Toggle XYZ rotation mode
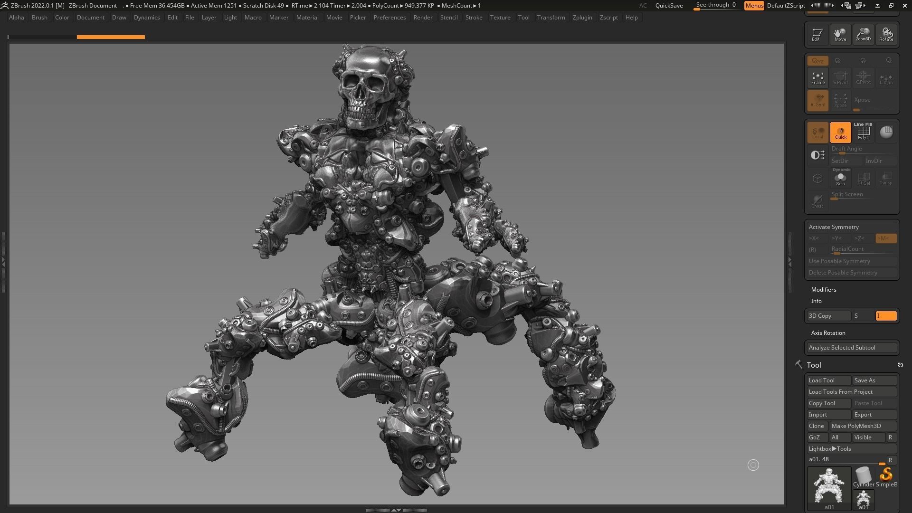 pos(817,61)
